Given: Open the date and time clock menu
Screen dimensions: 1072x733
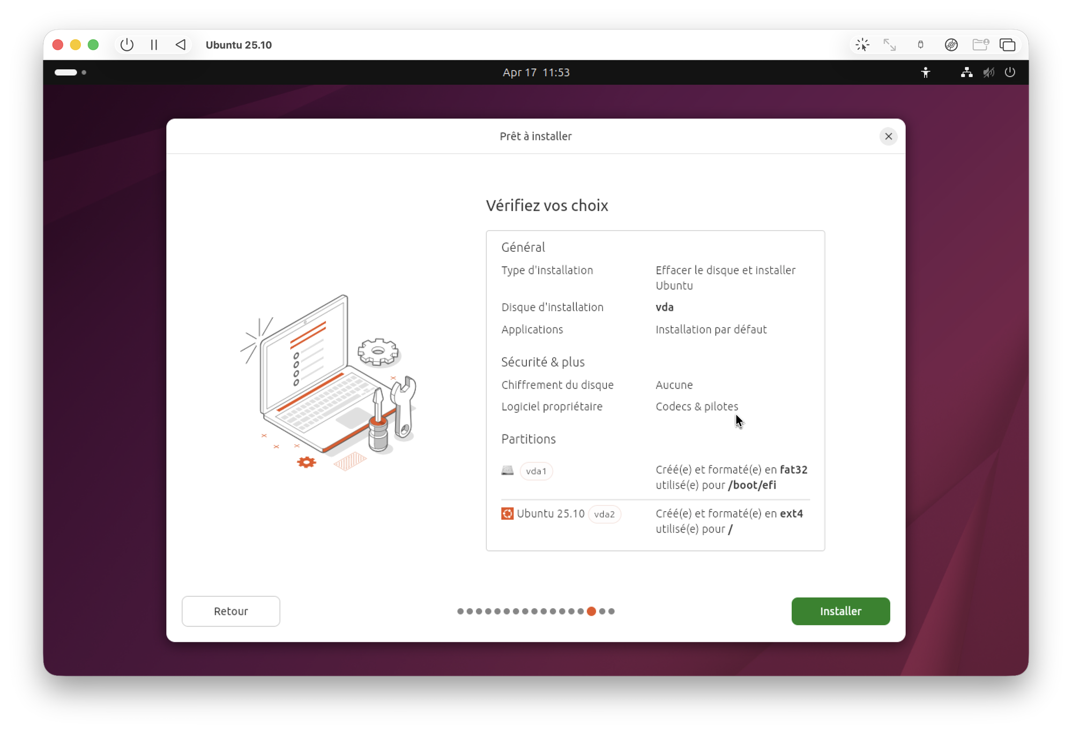Looking at the screenshot, I should [x=535, y=72].
